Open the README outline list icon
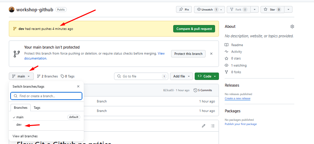This screenshot has width=314, height=144. (x=213, y=126)
